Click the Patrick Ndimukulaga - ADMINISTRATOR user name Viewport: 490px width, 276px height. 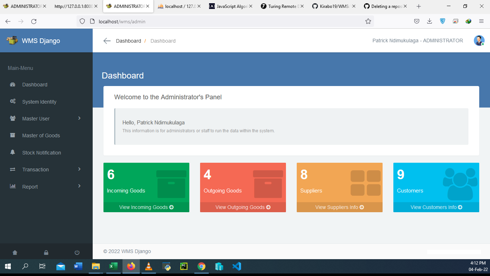pos(418,41)
